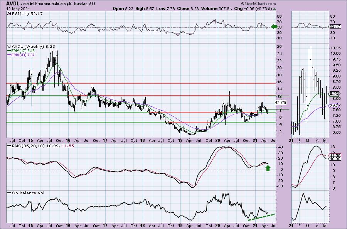Viewport: 347px width, 229px height.
Task: Click the 10.25 label on the zoomed price axis
Action: pyautogui.click(x=335, y=48)
